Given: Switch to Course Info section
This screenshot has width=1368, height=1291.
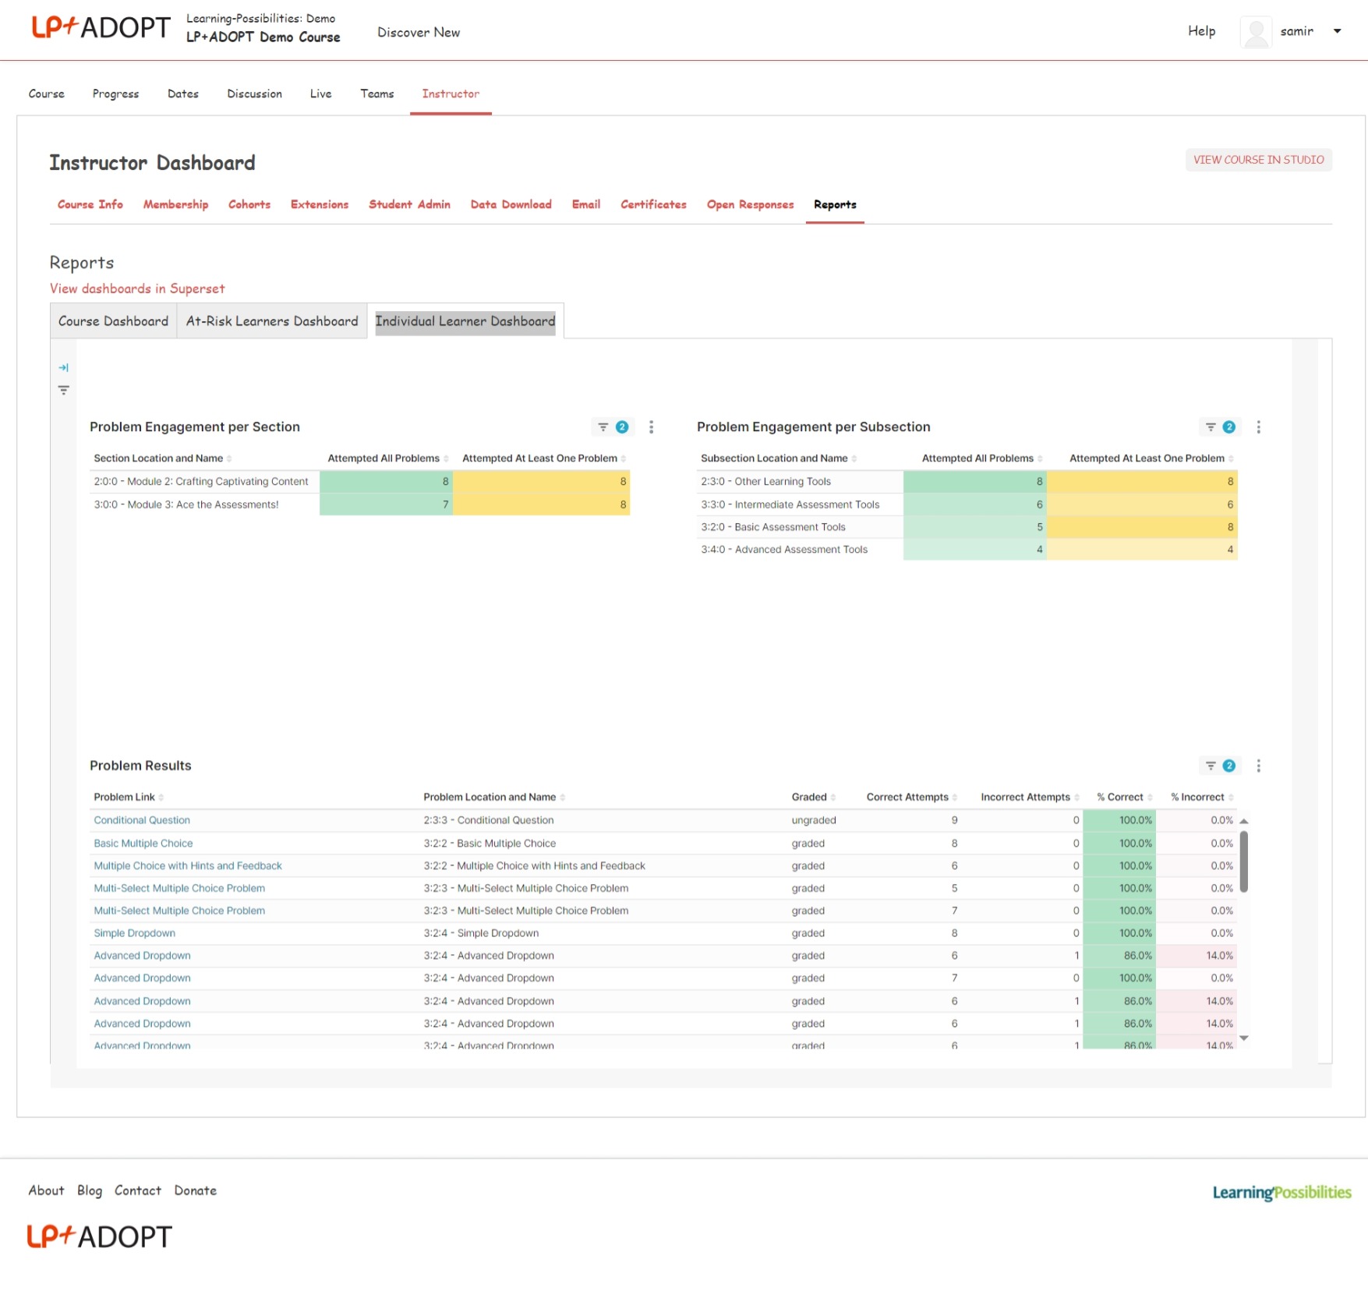Looking at the screenshot, I should (x=90, y=204).
